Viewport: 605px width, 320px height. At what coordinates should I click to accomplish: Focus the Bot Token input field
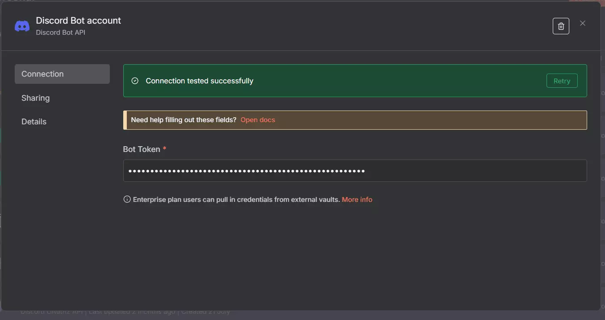(x=355, y=171)
